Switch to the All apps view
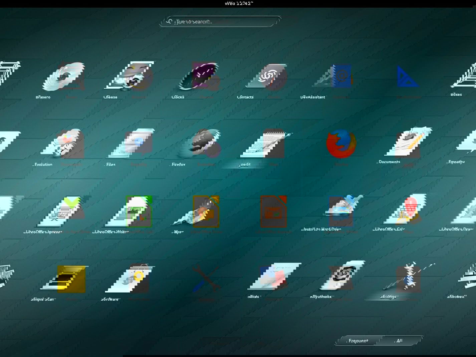476x357 pixels. (400, 341)
